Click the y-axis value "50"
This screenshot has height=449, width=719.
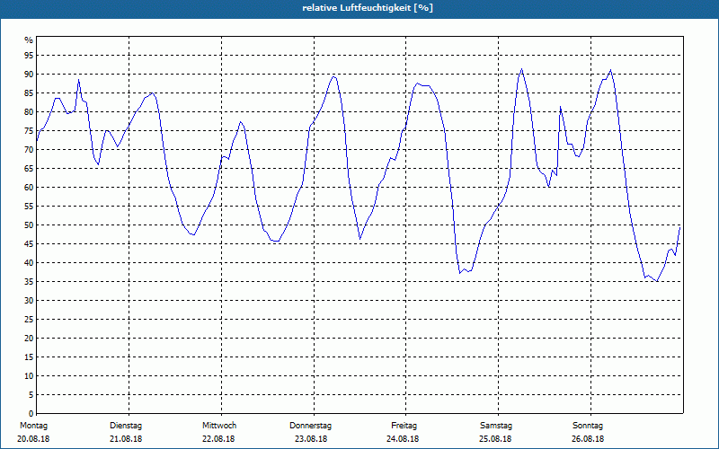(x=29, y=225)
